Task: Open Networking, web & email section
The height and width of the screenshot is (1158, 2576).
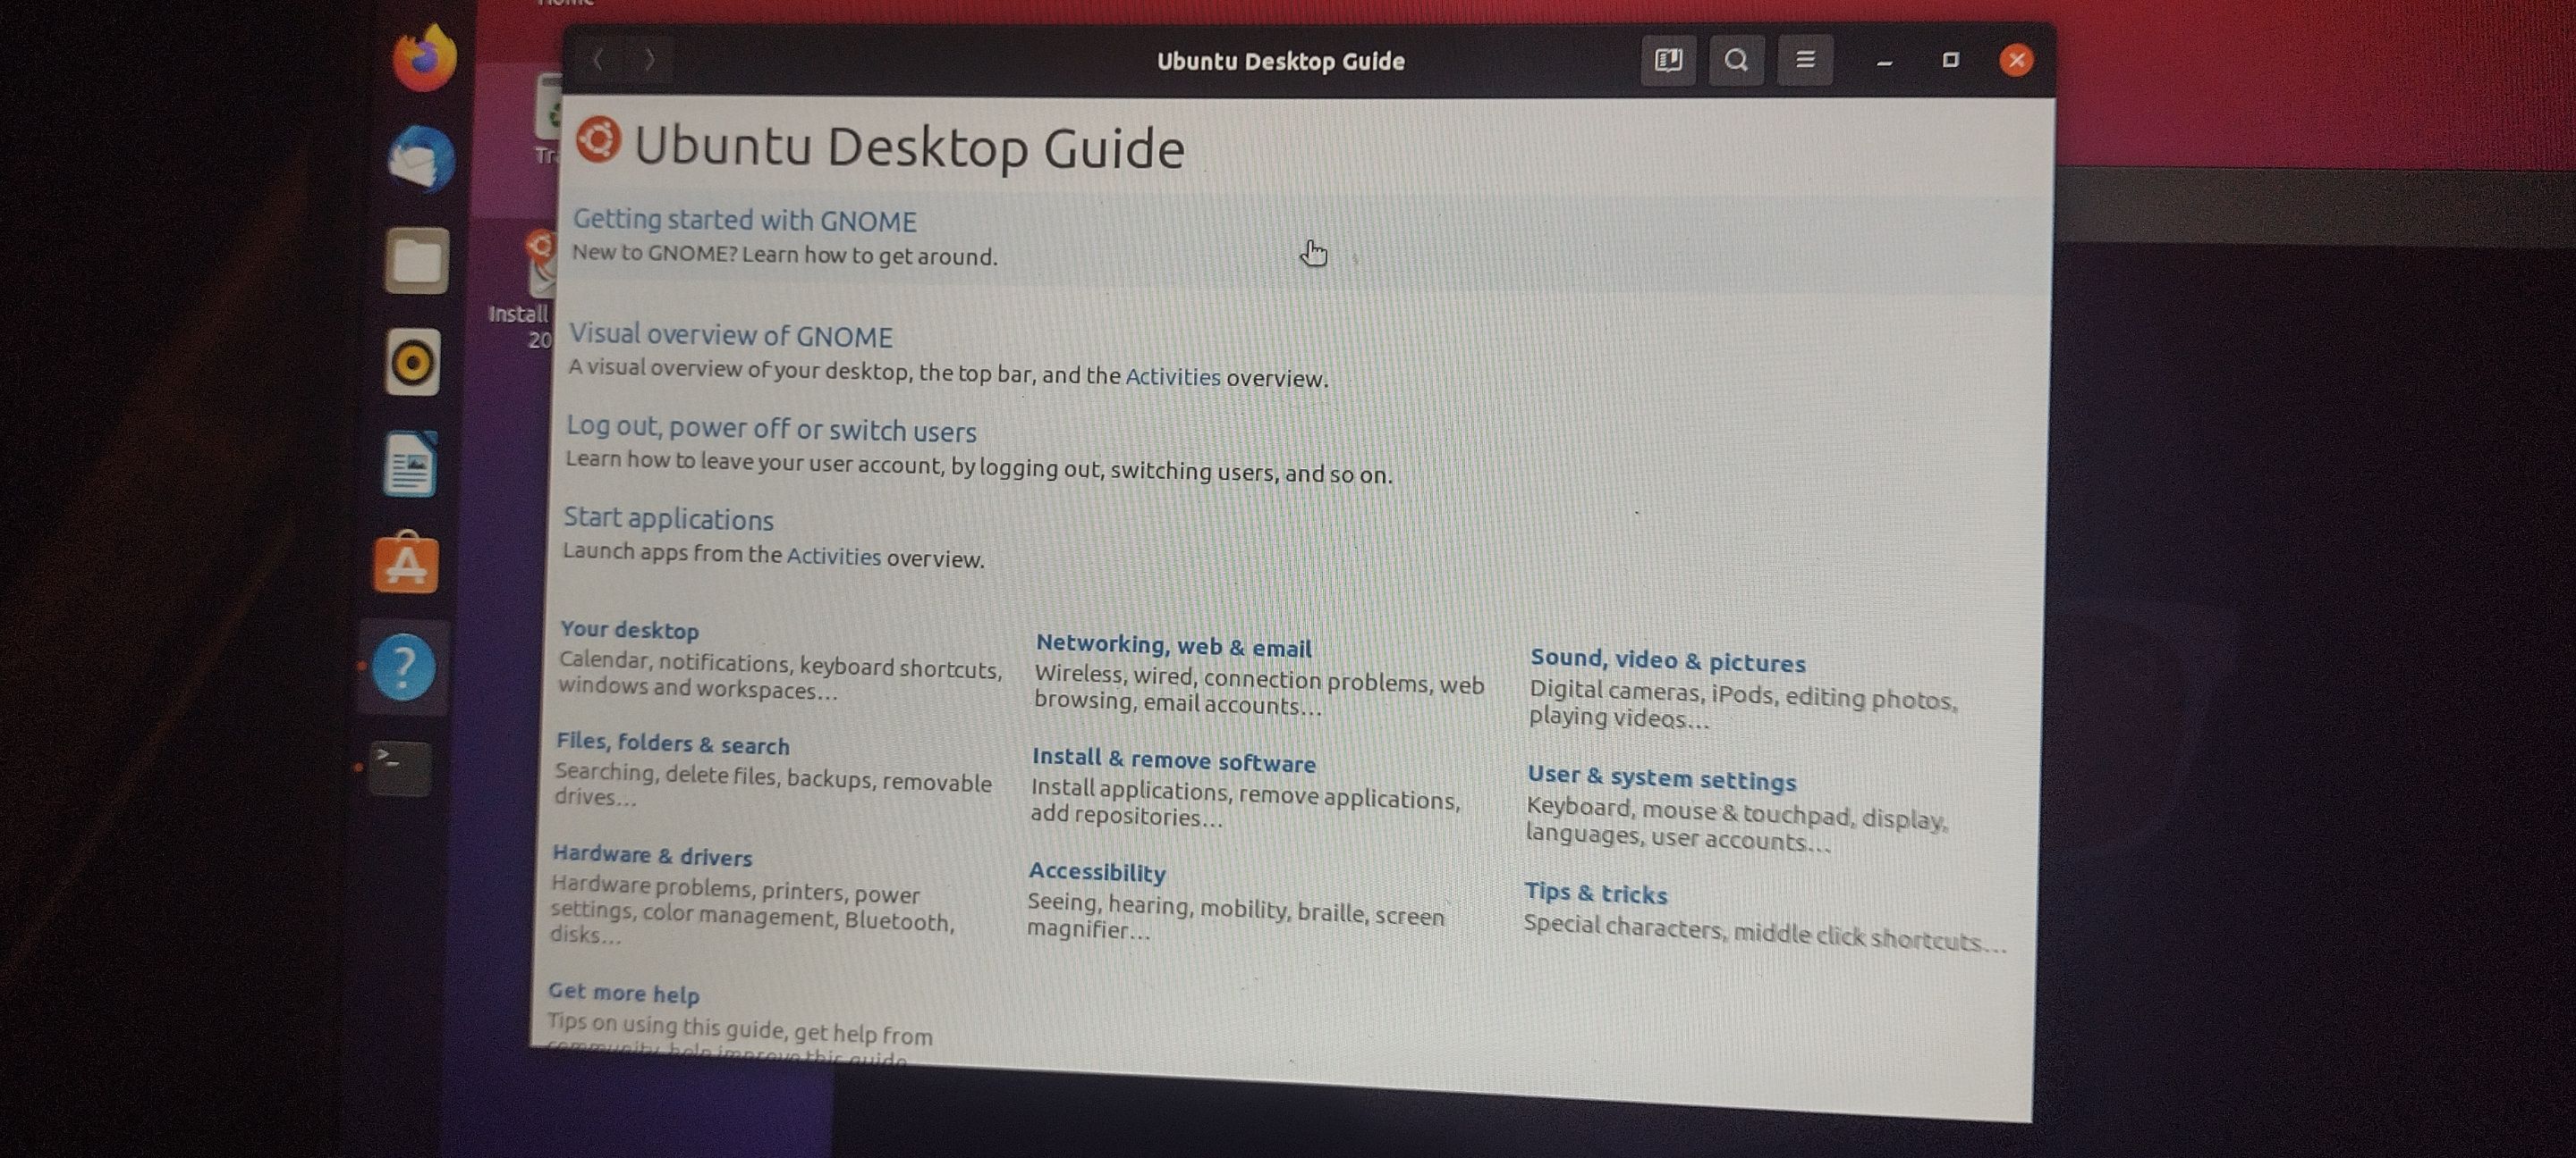Action: (x=1173, y=648)
